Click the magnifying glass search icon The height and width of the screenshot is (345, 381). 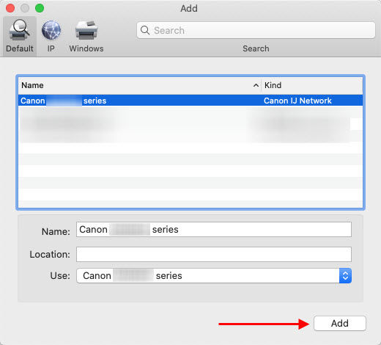(x=145, y=30)
